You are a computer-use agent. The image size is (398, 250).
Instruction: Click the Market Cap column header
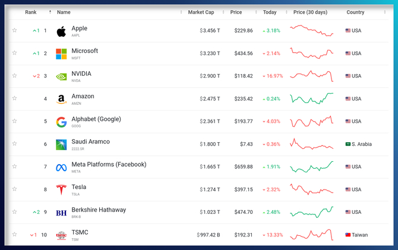(201, 12)
